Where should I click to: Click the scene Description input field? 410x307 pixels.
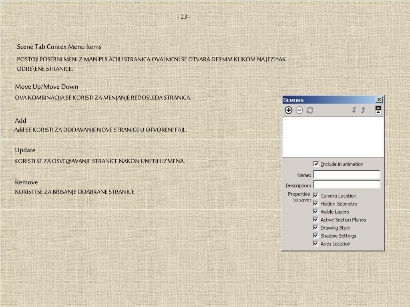346,185
